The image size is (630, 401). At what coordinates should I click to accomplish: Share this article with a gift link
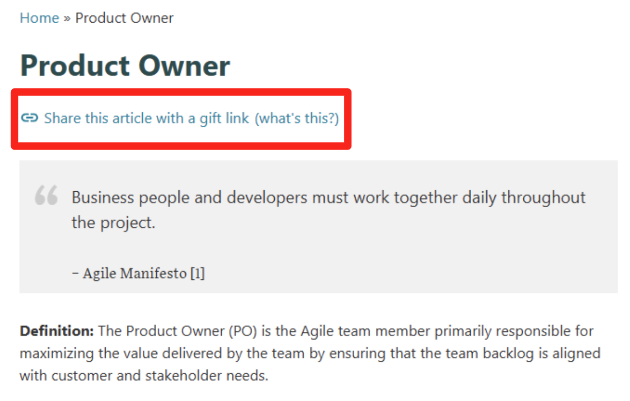(x=146, y=119)
